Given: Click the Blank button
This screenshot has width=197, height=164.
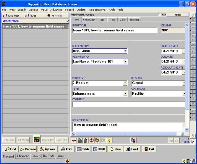Looking at the screenshot, I should 178,15.
